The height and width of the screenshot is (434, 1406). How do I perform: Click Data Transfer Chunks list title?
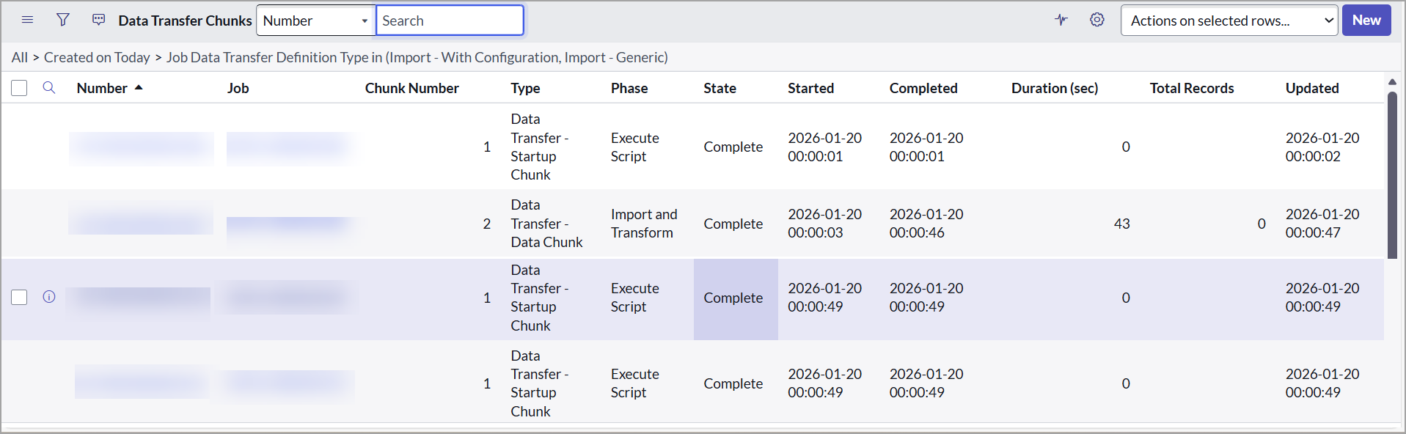185,21
